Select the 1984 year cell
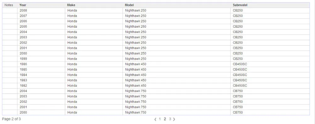 [23, 75]
